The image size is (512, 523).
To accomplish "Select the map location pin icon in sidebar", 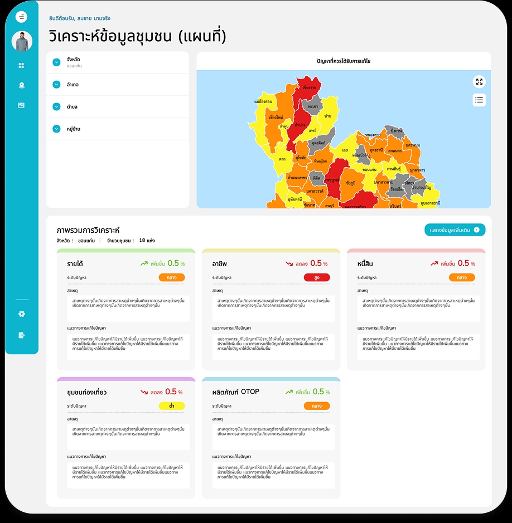I will pyautogui.click(x=21, y=85).
